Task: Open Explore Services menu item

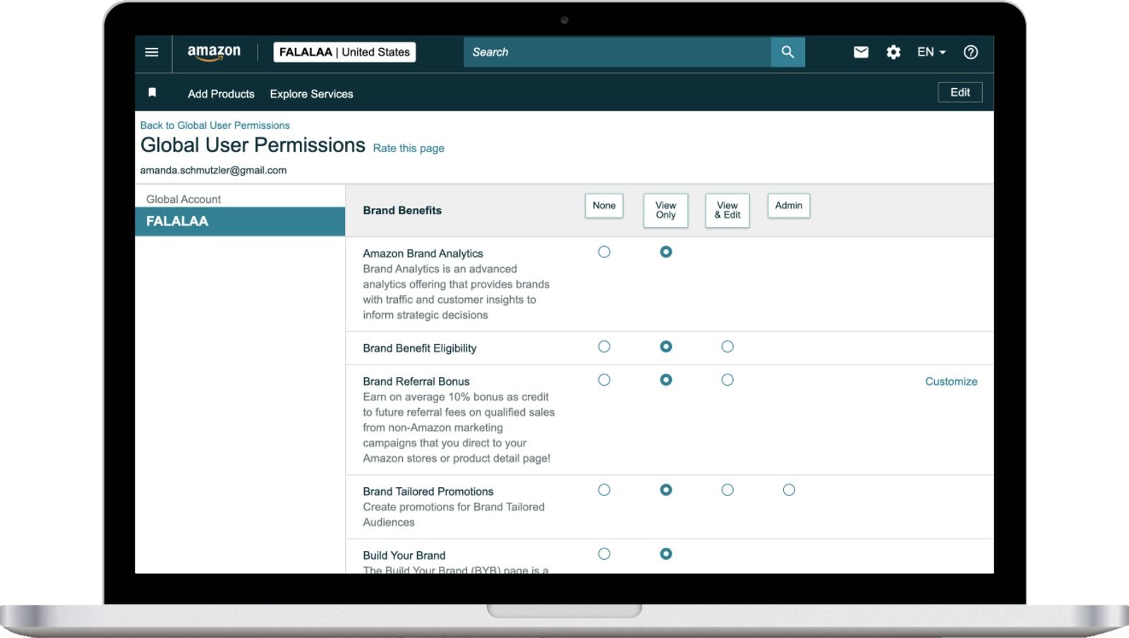Action: point(311,94)
